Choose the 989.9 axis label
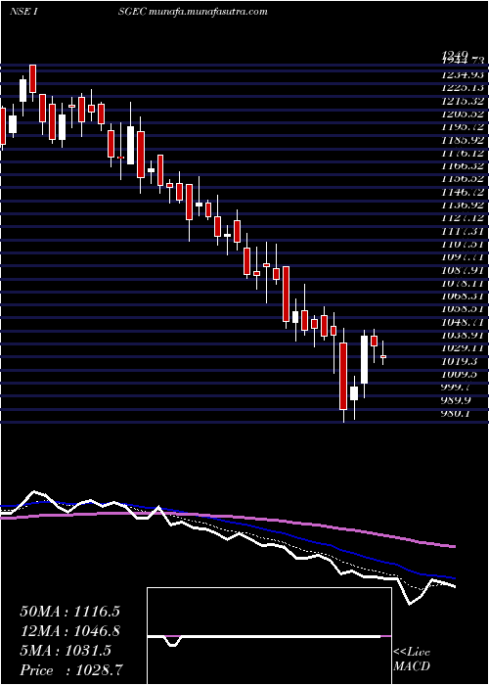The image size is (489, 685). (x=457, y=400)
